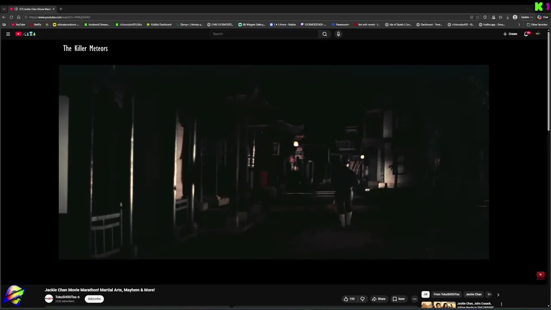Save the video to a playlist
Image resolution: width=551 pixels, height=310 pixels.
pyautogui.click(x=399, y=299)
